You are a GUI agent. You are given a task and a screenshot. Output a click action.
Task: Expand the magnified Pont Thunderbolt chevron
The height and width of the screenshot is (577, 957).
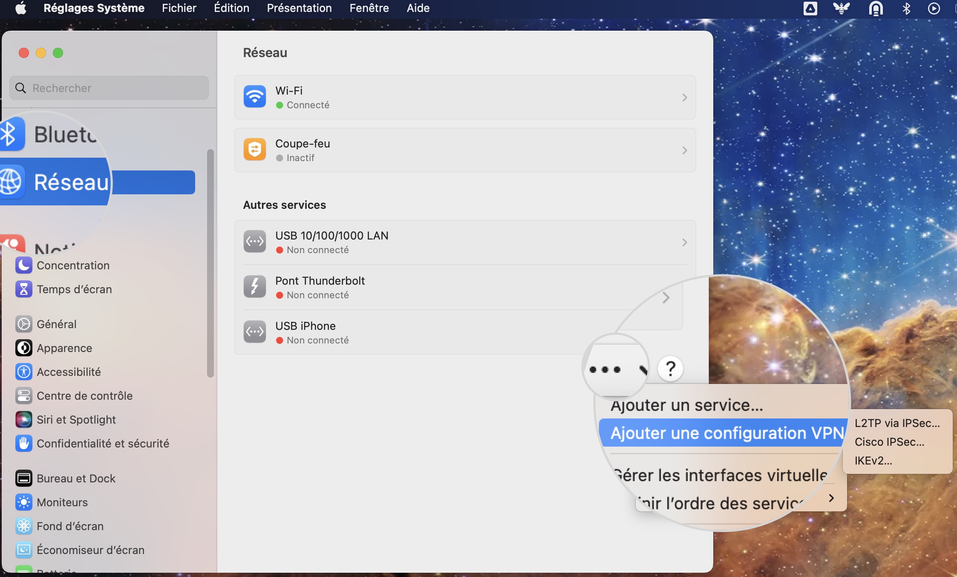pyautogui.click(x=666, y=297)
